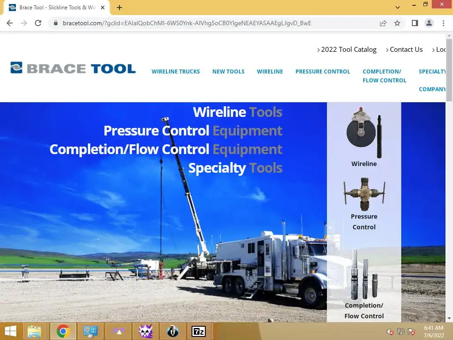This screenshot has height=340, width=453.
Task: Click the Pressure Control category label
Action: tap(364, 222)
